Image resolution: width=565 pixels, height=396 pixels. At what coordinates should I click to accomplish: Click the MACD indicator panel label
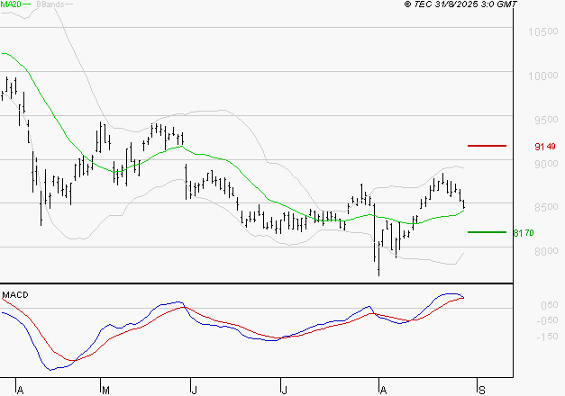[14, 294]
